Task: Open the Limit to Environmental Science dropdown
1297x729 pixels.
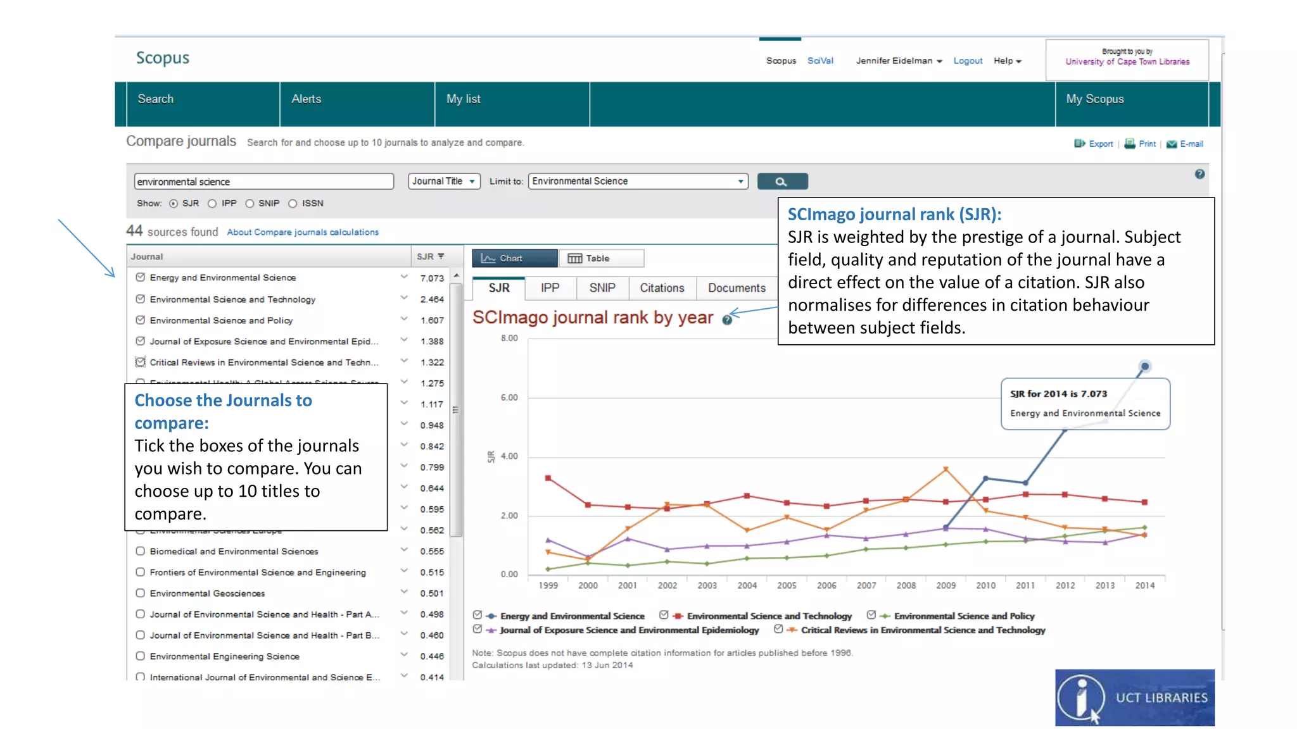Action: click(638, 181)
